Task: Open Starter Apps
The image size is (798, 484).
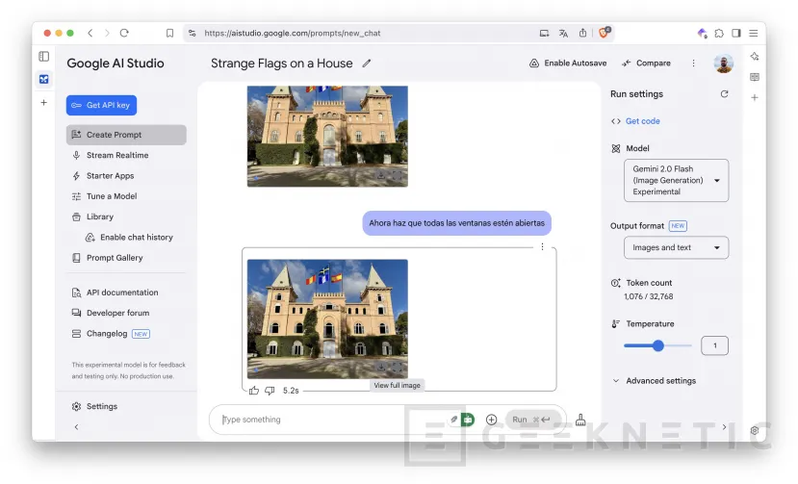Action: [x=110, y=175]
